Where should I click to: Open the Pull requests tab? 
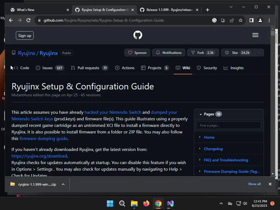[x=89, y=68]
